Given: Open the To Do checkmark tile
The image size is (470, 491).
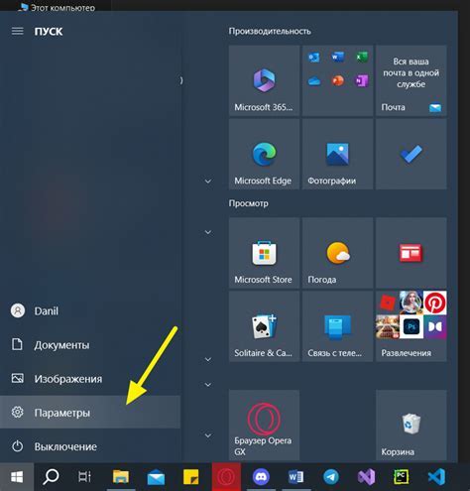Looking at the screenshot, I should (411, 154).
